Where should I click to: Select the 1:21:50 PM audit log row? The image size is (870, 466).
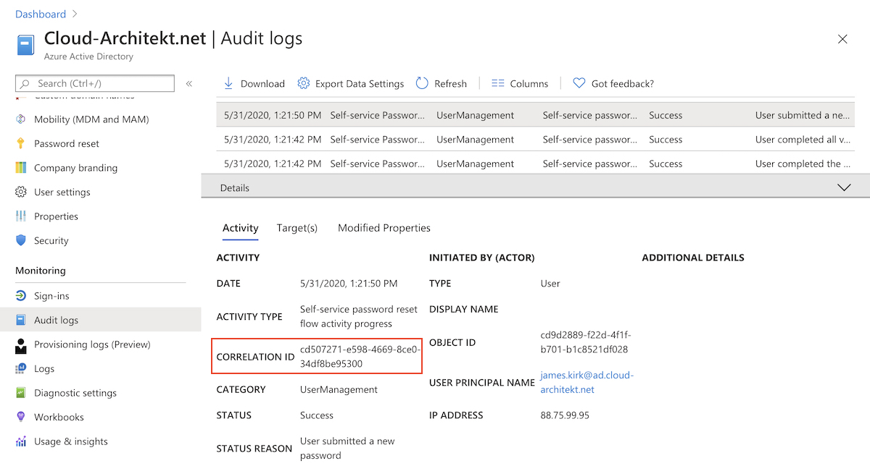point(535,115)
